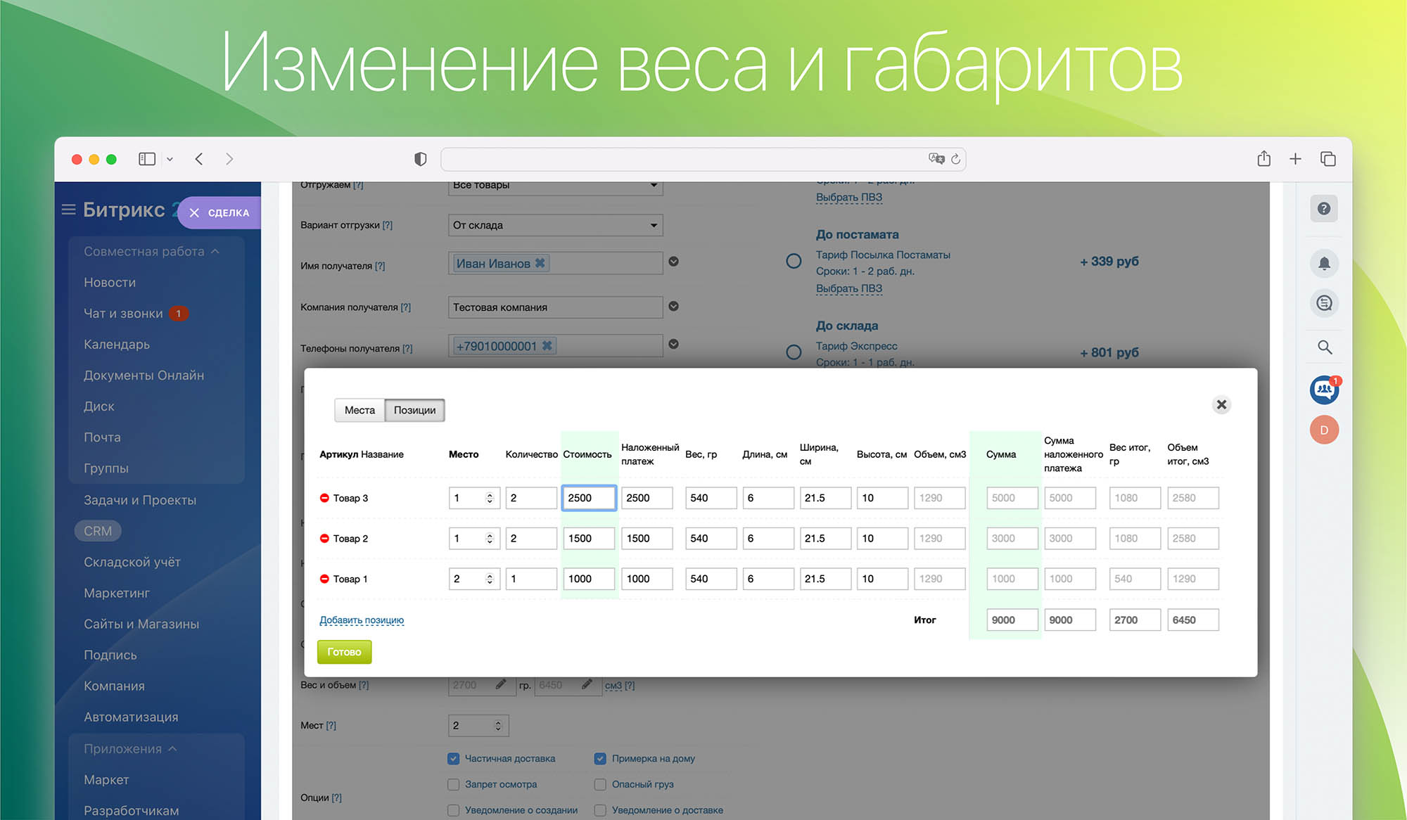This screenshot has width=1407, height=820.
Task: Open the search magnifier in right panel
Action: [x=1324, y=347]
